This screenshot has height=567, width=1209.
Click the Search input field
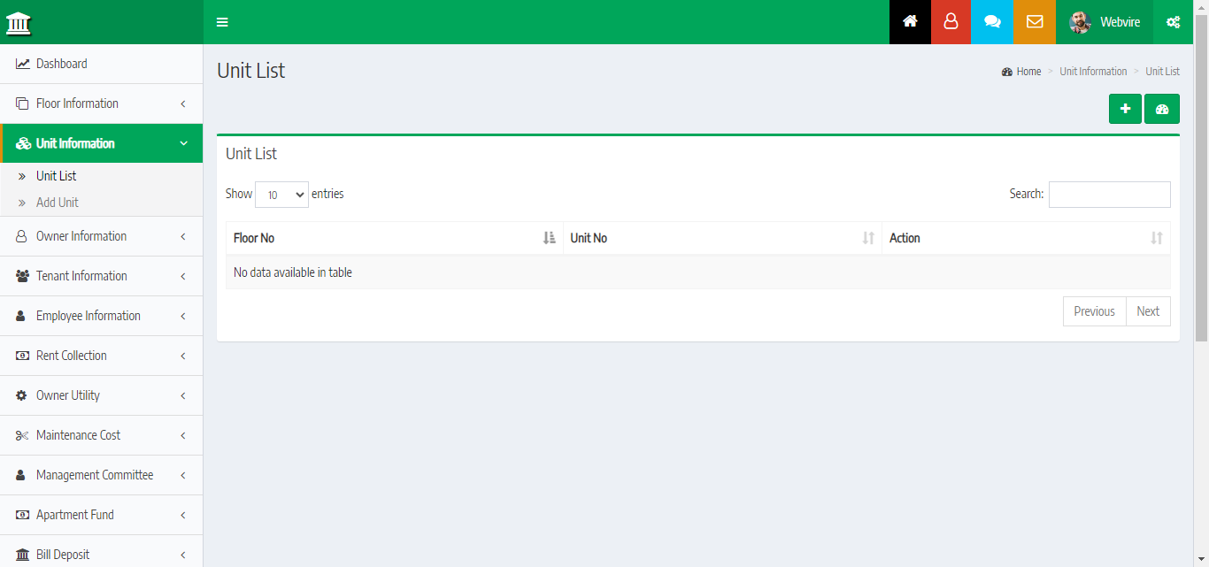pyautogui.click(x=1109, y=195)
